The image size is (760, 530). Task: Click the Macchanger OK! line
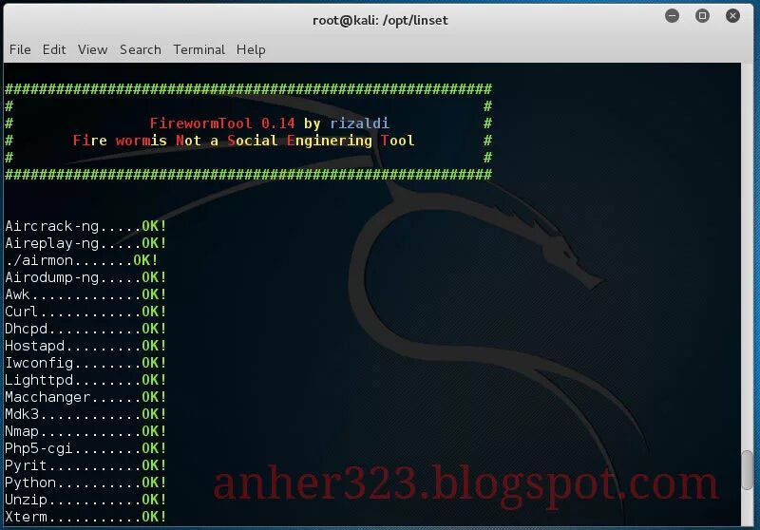pos(85,397)
